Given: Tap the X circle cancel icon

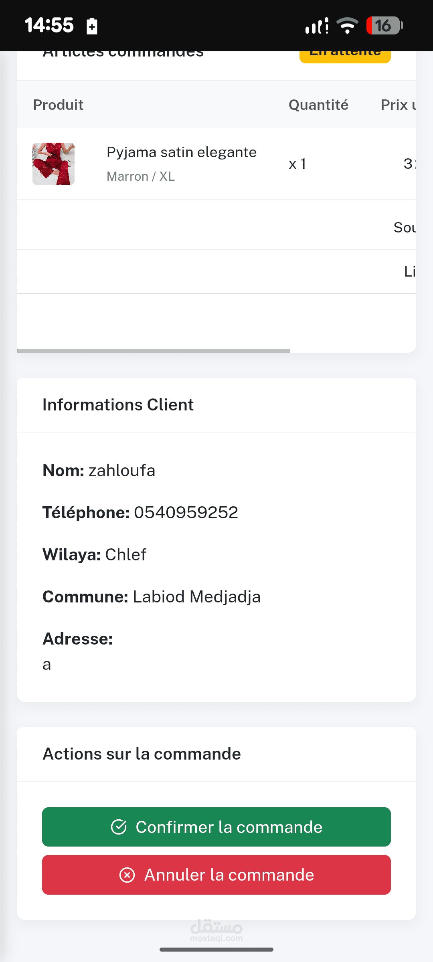Looking at the screenshot, I should tap(127, 875).
